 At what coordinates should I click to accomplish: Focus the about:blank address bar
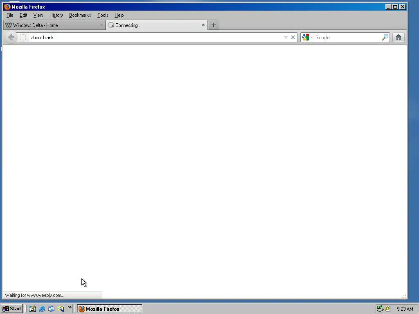[156, 37]
